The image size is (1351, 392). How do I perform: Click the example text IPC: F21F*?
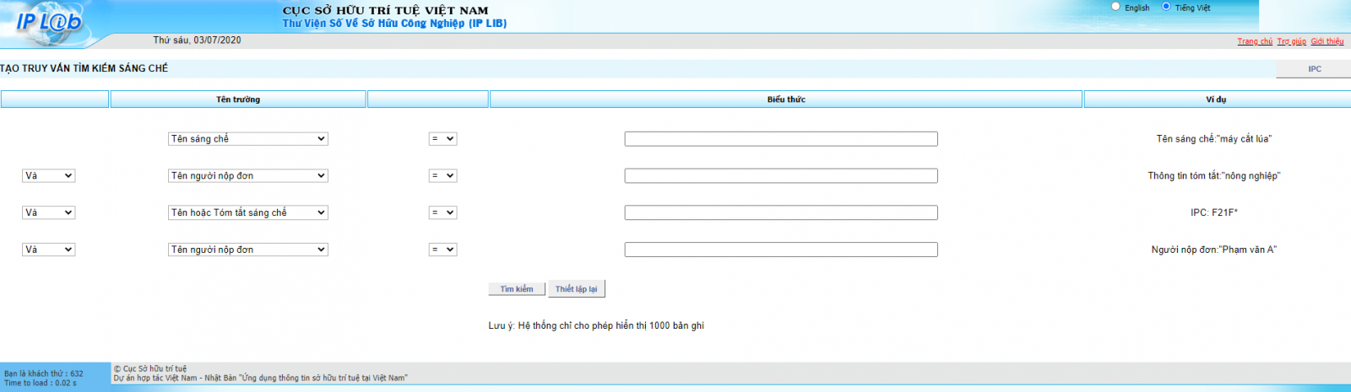click(1214, 213)
